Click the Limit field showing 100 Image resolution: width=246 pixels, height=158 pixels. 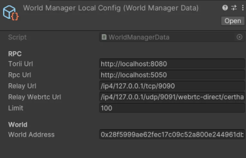point(172,108)
